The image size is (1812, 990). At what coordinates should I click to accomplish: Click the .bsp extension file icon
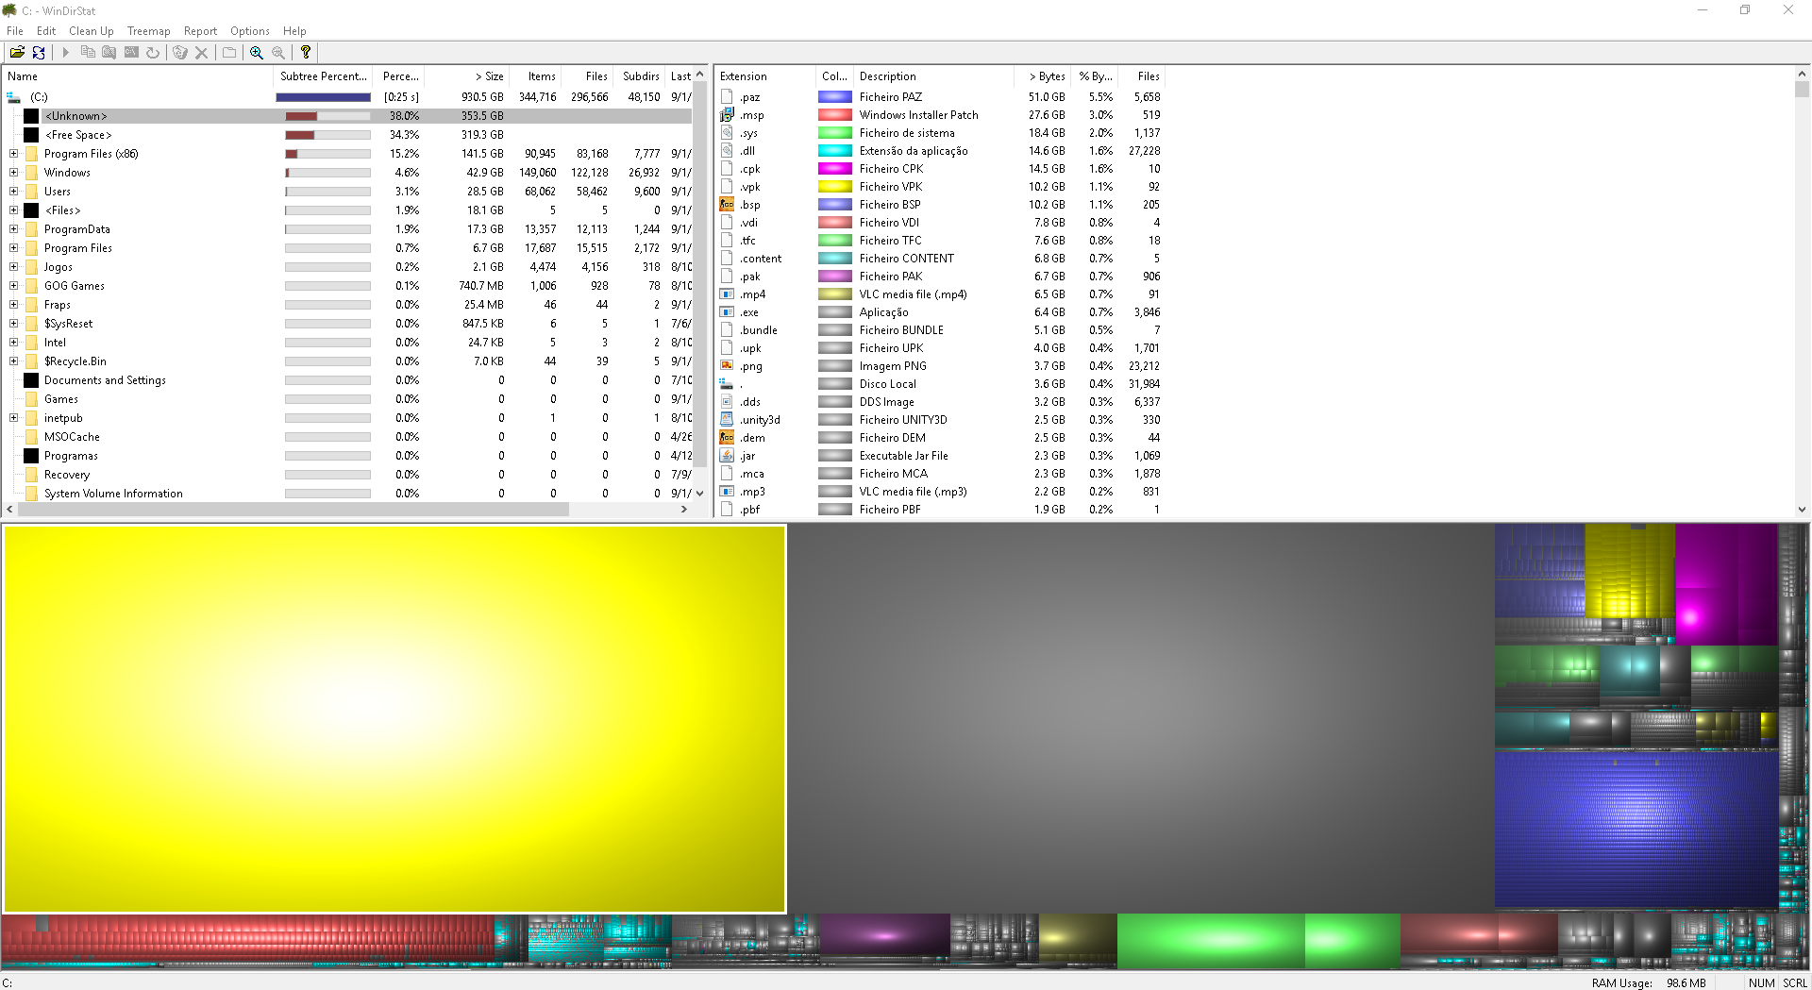click(727, 205)
